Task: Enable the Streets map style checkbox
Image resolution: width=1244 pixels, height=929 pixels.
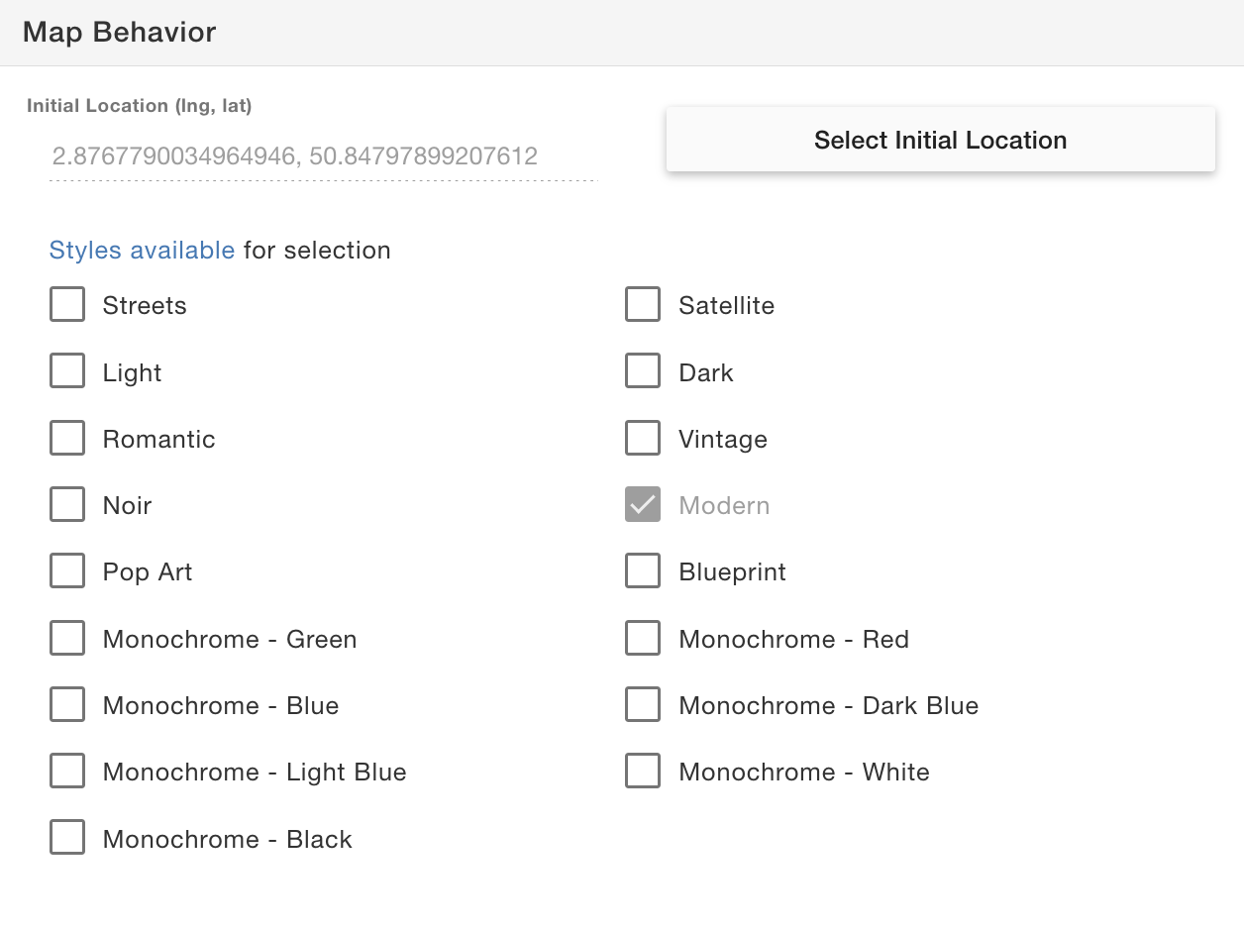Action: pyautogui.click(x=67, y=305)
